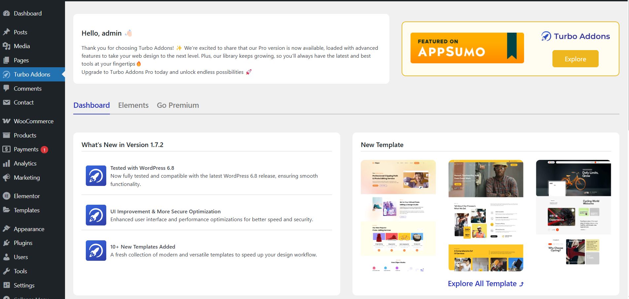This screenshot has height=299, width=629.
Task: Click the Explore All Template link
Action: [486, 284]
